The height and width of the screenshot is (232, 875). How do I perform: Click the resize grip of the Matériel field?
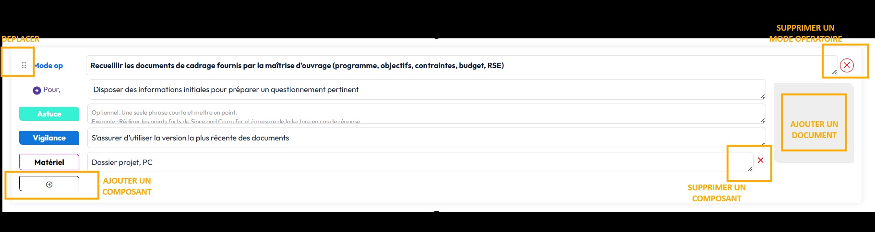[750, 169]
